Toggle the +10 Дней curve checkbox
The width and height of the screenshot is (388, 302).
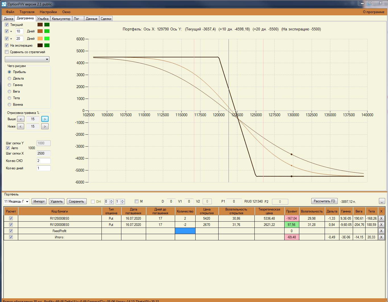tap(7, 31)
